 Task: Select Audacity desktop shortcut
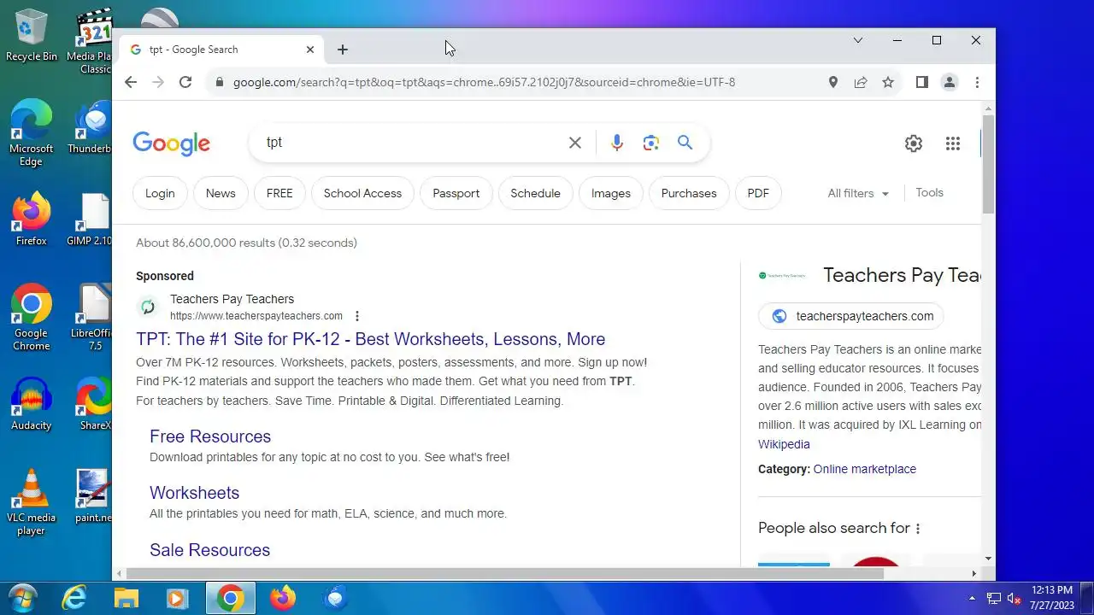click(31, 404)
